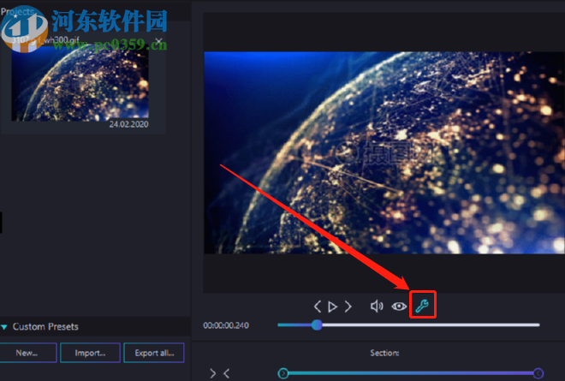
Task: Mute audio with the speaker icon
Action: click(x=377, y=307)
